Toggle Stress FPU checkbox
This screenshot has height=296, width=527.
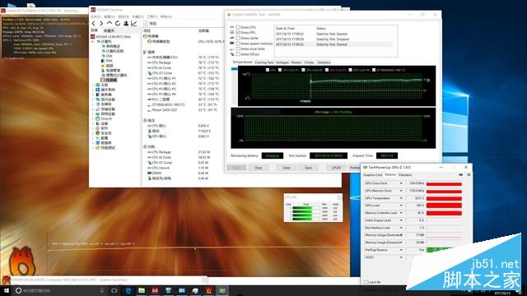[x=238, y=33]
